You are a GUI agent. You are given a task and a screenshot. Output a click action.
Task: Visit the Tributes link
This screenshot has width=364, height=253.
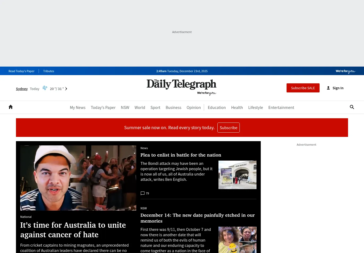(49, 71)
